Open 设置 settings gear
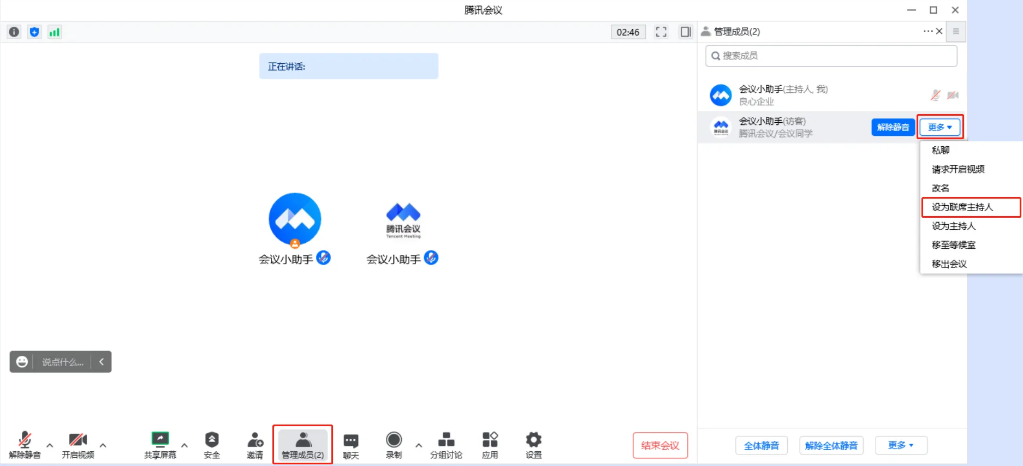 (x=533, y=445)
